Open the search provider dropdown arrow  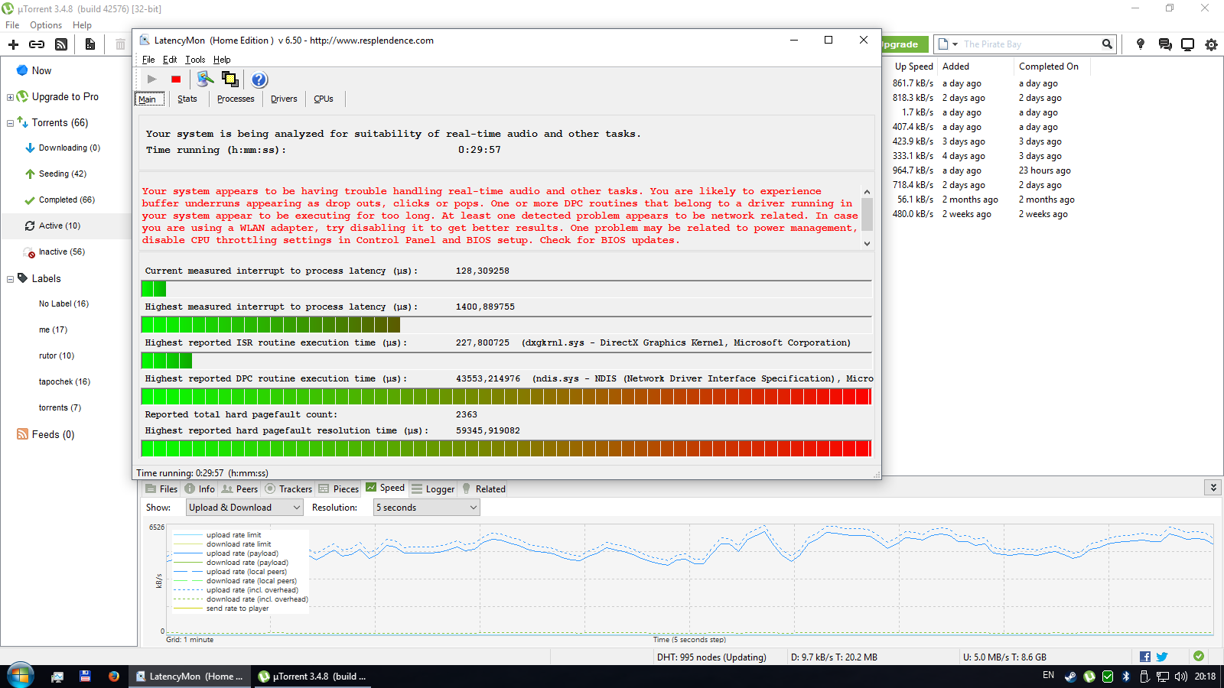point(955,44)
